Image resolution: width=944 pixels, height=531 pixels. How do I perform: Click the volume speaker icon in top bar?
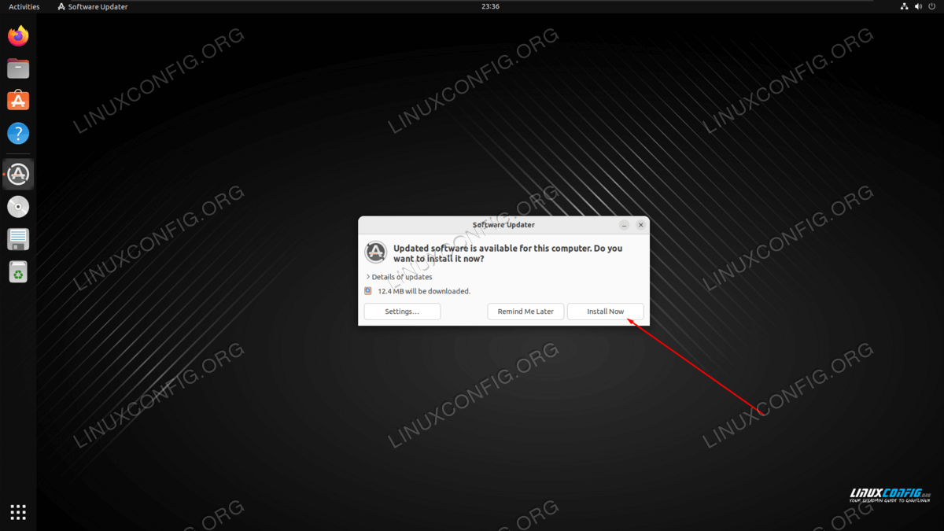tap(919, 6)
